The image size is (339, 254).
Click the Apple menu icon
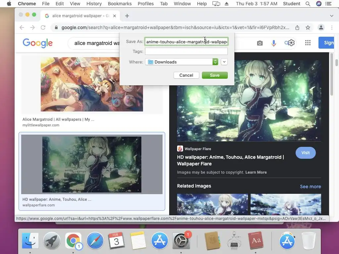pyautogui.click(x=9, y=3)
